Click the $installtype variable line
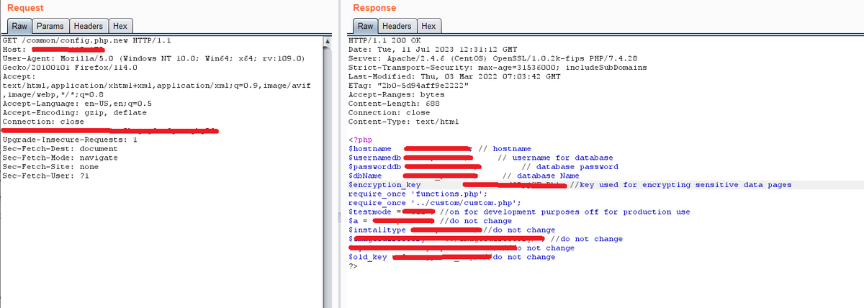 (x=451, y=230)
